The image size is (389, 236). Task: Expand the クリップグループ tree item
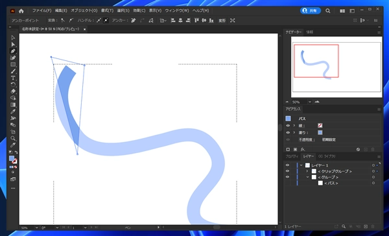coord(307,171)
